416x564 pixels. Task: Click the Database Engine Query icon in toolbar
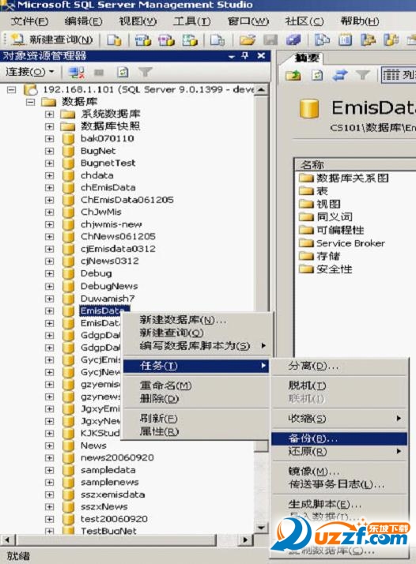click(x=114, y=40)
